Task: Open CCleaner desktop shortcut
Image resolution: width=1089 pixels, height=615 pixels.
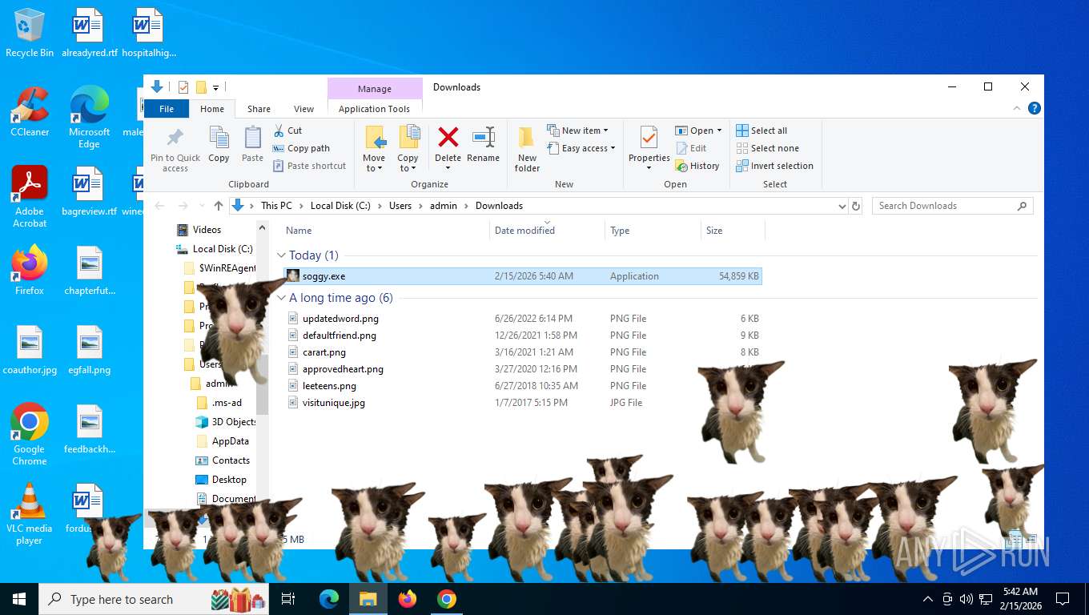Action: coord(30,112)
